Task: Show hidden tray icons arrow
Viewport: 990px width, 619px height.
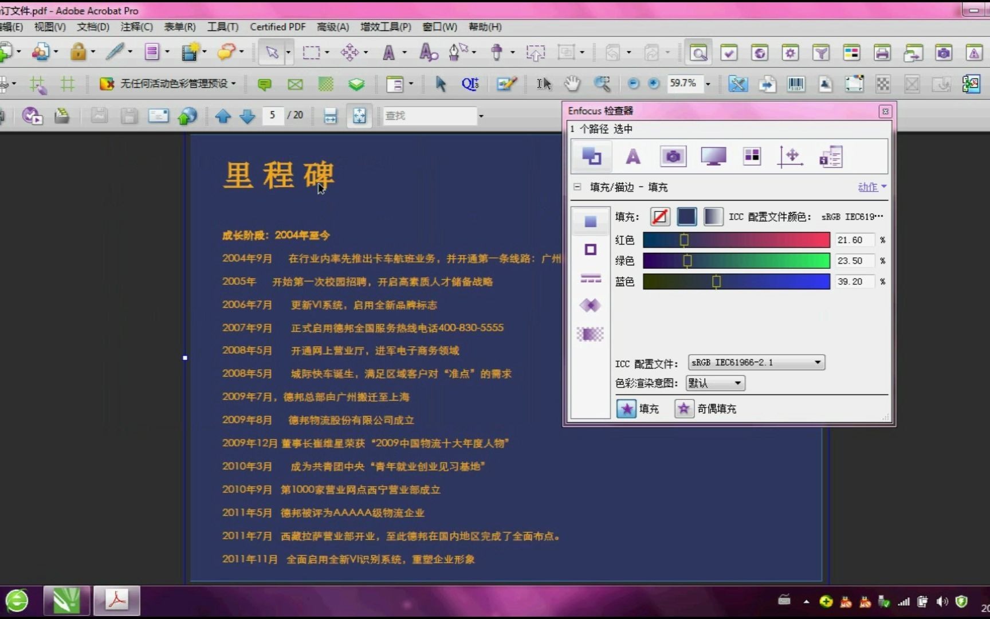Action: [x=806, y=602]
